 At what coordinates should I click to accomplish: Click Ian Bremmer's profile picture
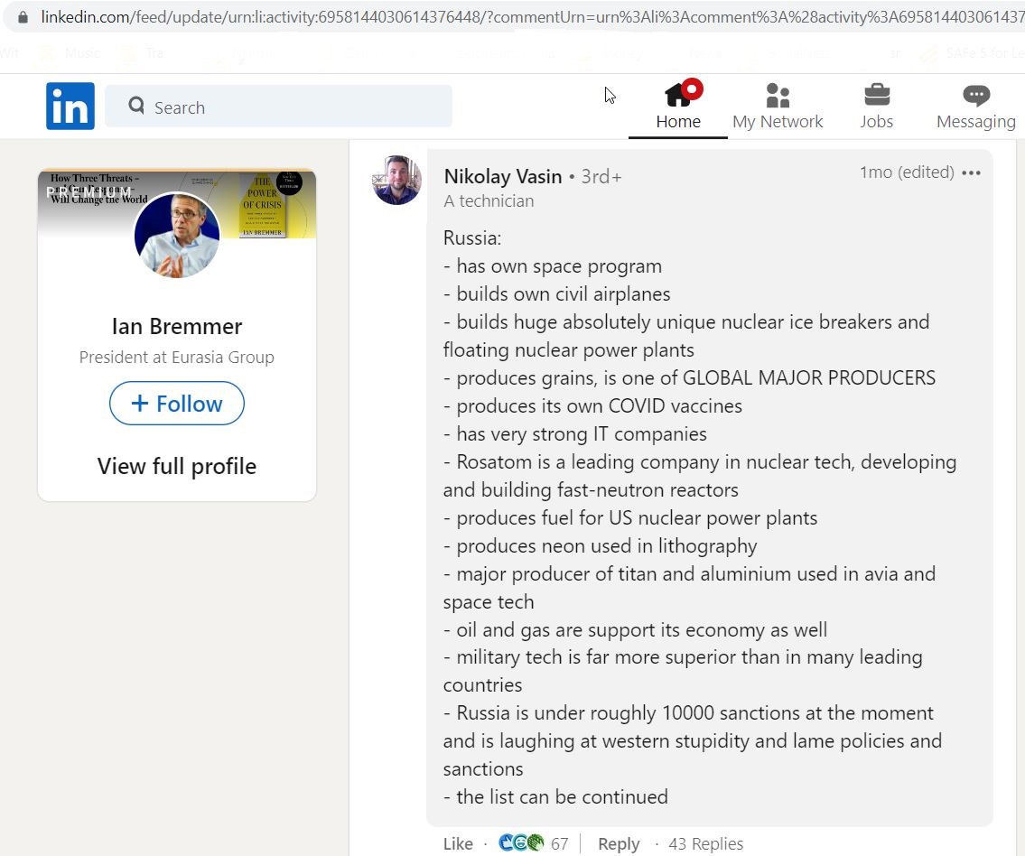pyautogui.click(x=177, y=236)
